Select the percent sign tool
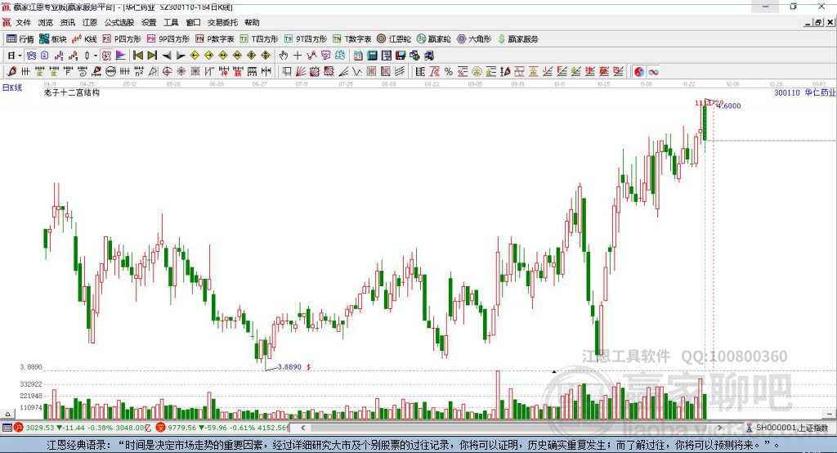This screenshot has height=453, width=837. [449, 72]
